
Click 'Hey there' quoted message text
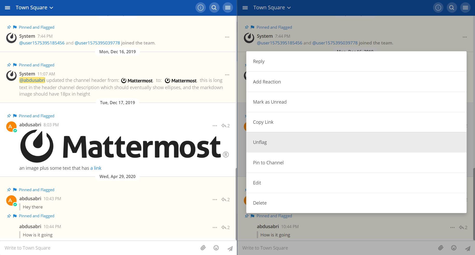pos(33,207)
